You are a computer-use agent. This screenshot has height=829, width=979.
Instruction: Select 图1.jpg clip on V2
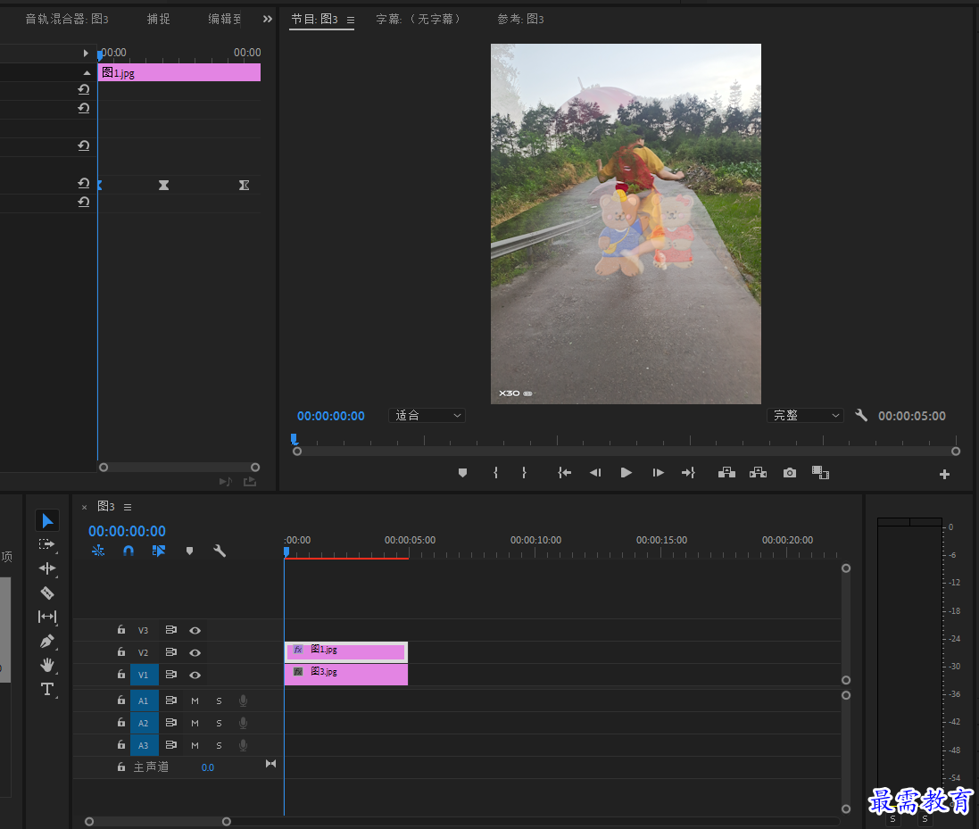[x=346, y=652]
